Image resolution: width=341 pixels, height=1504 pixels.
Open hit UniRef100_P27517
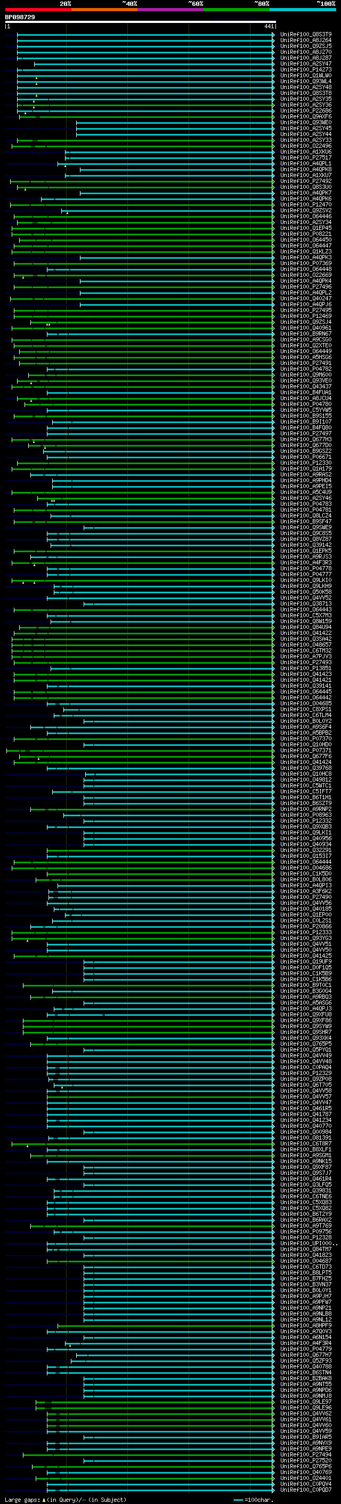(x=306, y=157)
